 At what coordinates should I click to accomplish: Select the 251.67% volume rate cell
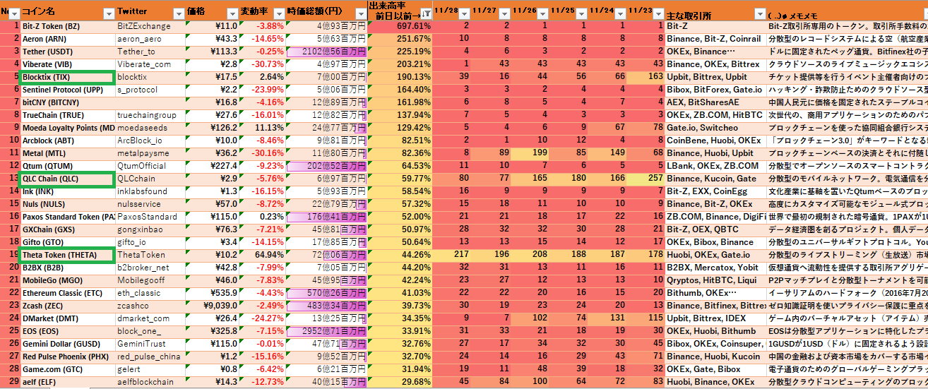click(400, 38)
